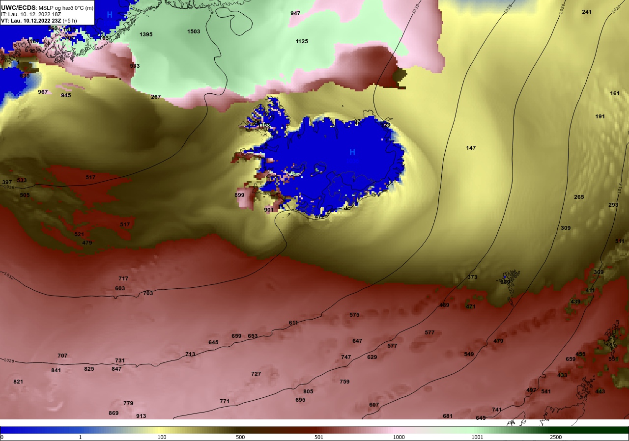The height and width of the screenshot is (441, 629).
Task: Click the 713 height value
Action: pyautogui.click(x=190, y=354)
